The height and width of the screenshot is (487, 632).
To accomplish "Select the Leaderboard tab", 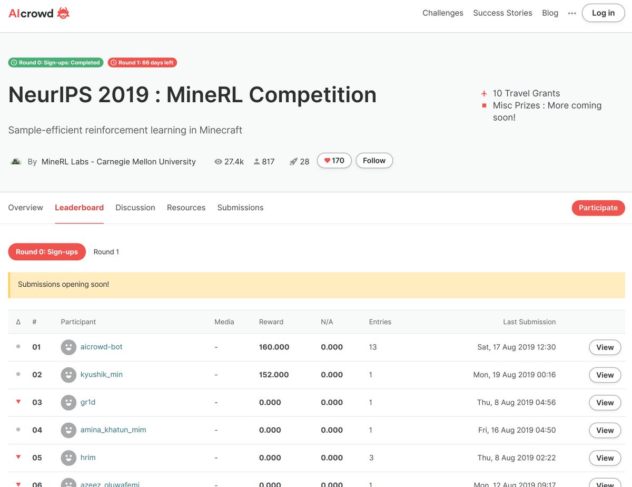I will [79, 208].
